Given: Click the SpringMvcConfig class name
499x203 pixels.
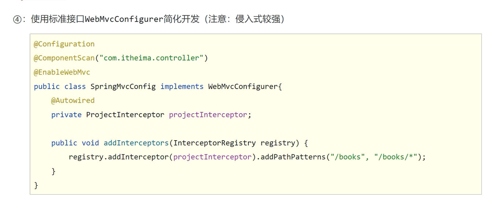Looking at the screenshot, I should pyautogui.click(x=123, y=87).
